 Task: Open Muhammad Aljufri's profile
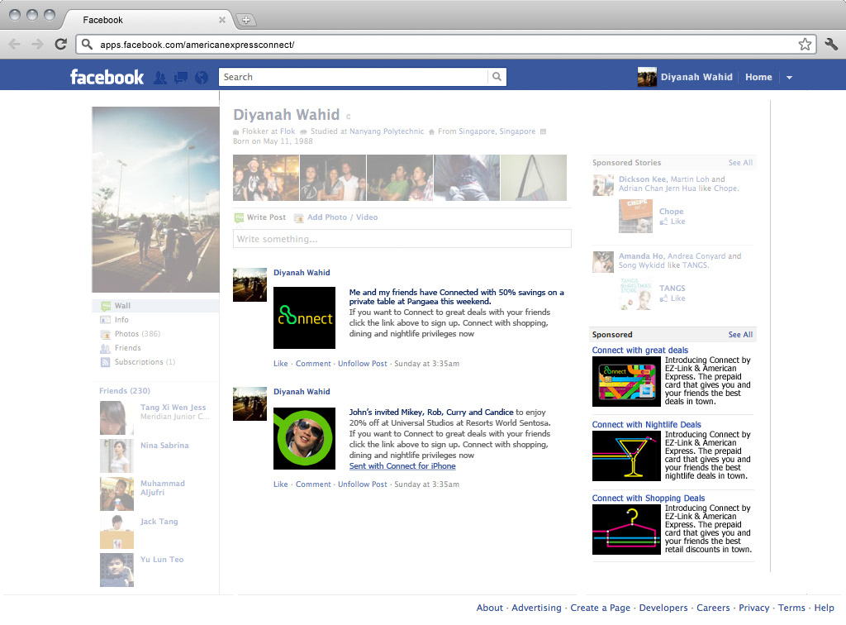pyautogui.click(x=163, y=488)
